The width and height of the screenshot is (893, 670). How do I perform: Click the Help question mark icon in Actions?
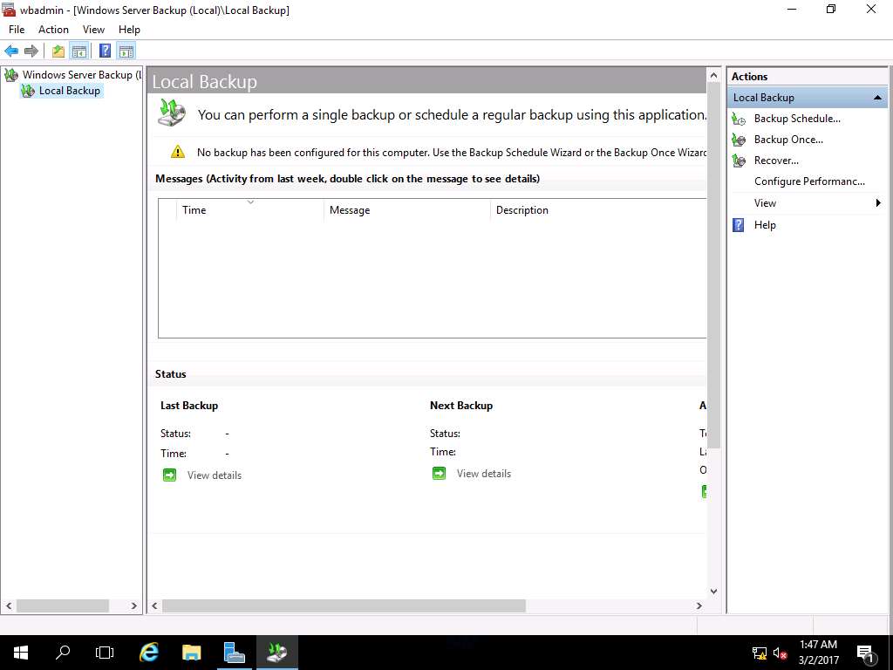(x=738, y=225)
